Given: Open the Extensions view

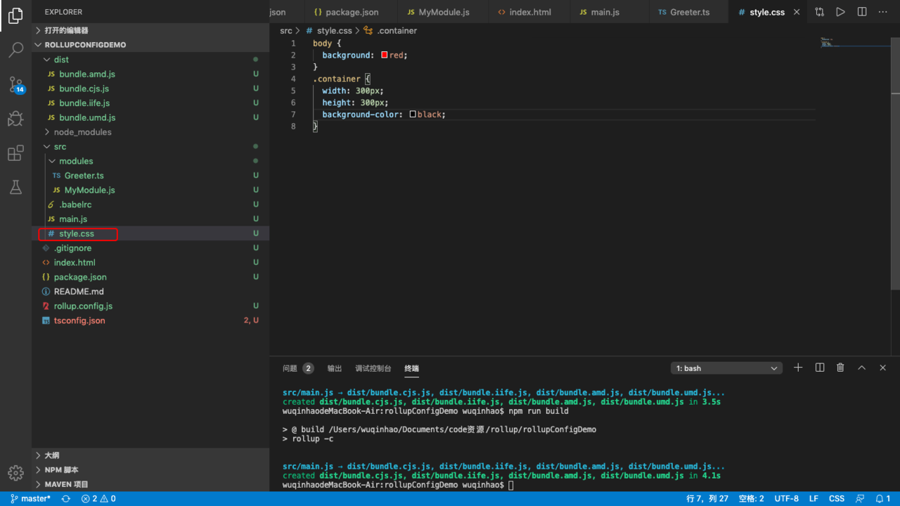Looking at the screenshot, I should pos(15,153).
